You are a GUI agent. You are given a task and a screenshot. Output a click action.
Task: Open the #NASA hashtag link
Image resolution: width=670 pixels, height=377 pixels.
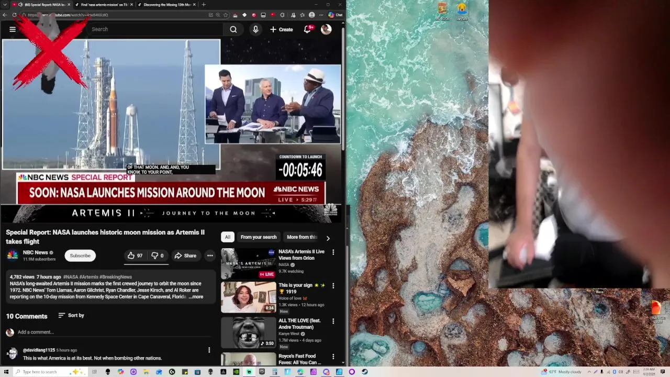point(71,277)
